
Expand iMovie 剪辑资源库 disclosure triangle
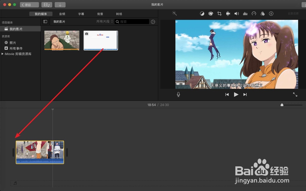point(2,54)
